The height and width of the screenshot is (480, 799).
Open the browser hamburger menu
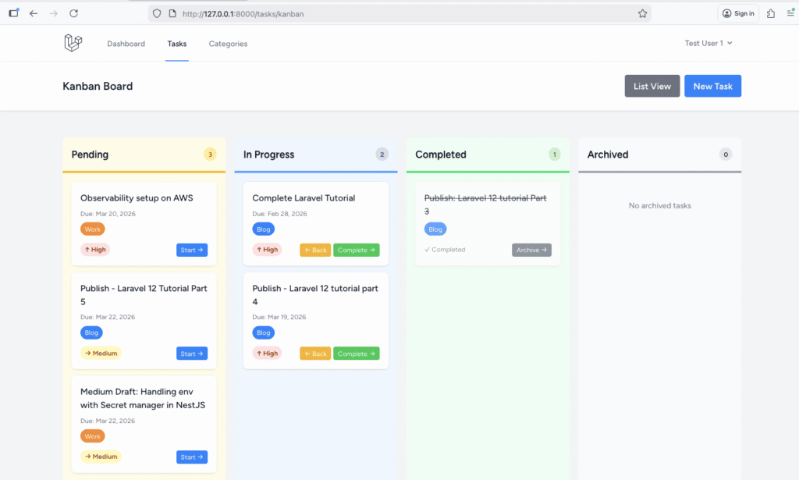[x=791, y=13]
